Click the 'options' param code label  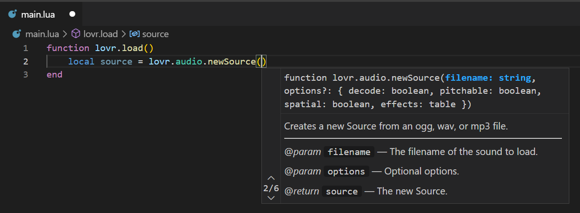[x=347, y=171]
